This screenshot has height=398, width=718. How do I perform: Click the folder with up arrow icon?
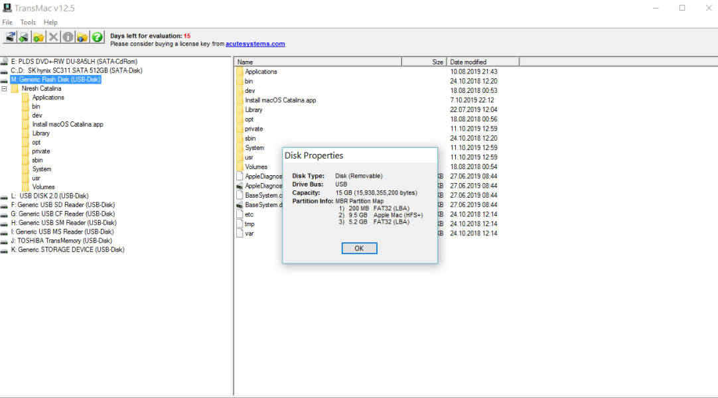[x=82, y=37]
